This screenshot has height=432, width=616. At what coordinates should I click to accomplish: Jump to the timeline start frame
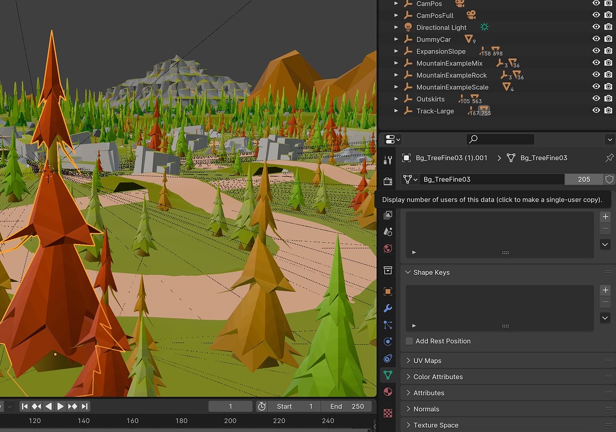pyautogui.click(x=24, y=406)
